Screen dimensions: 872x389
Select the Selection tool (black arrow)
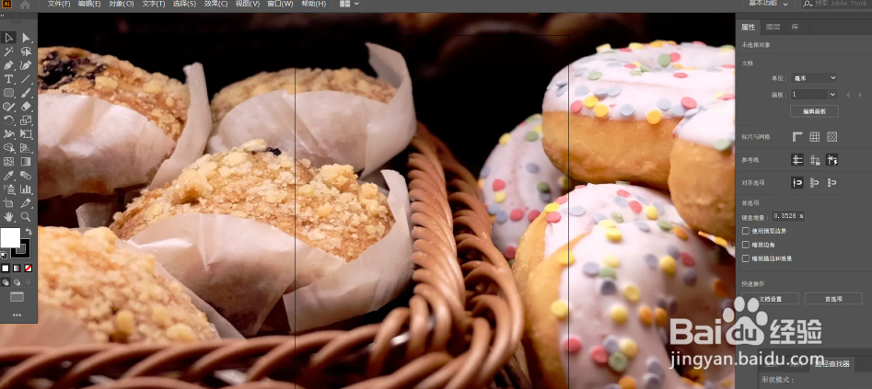click(x=9, y=37)
